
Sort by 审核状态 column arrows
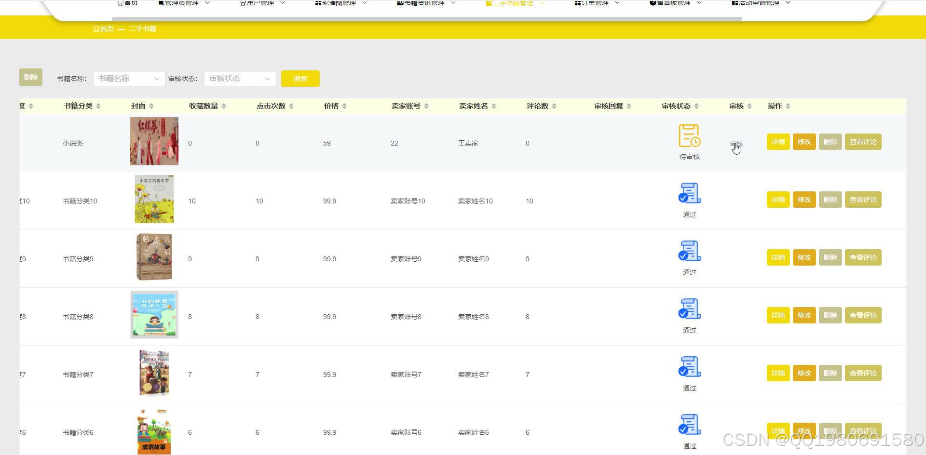(696, 106)
